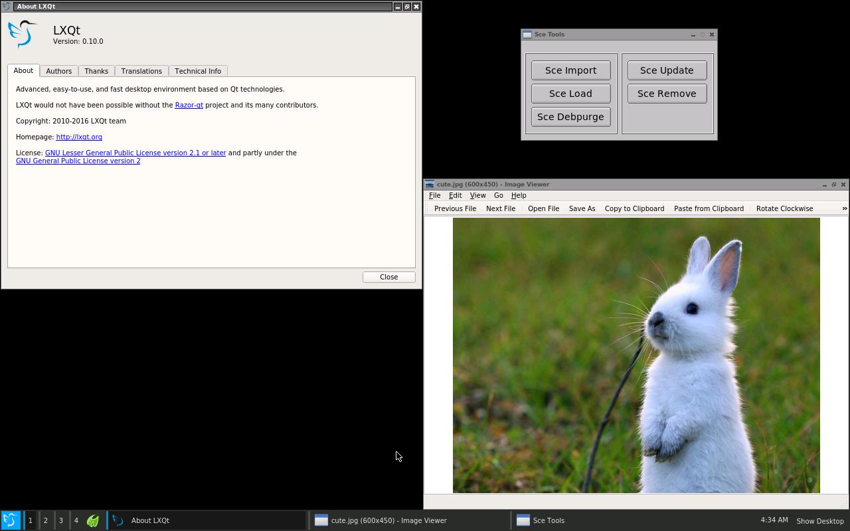The image size is (850, 531).
Task: Click Rotate Clockwise in the toolbar
Action: 784,208
